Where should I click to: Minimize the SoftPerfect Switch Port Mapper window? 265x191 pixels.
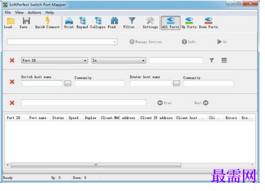tap(230, 3)
